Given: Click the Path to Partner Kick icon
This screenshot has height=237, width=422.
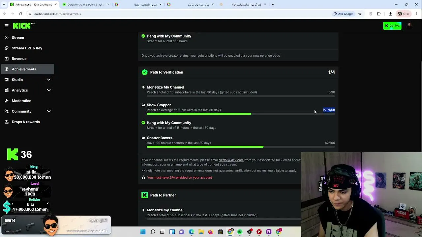Looking at the screenshot, I should (144, 195).
